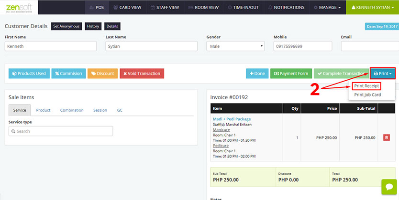Toggle the Print dropdown button

383,74
